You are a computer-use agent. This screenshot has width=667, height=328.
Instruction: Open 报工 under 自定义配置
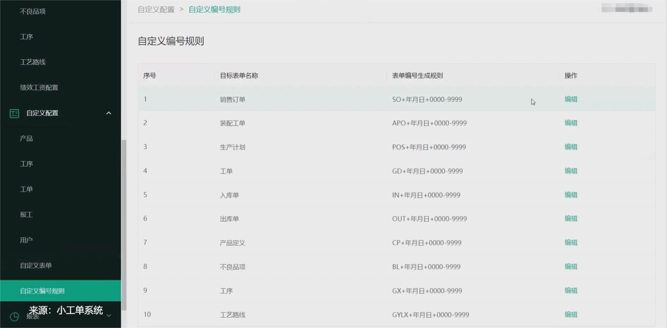pos(26,214)
